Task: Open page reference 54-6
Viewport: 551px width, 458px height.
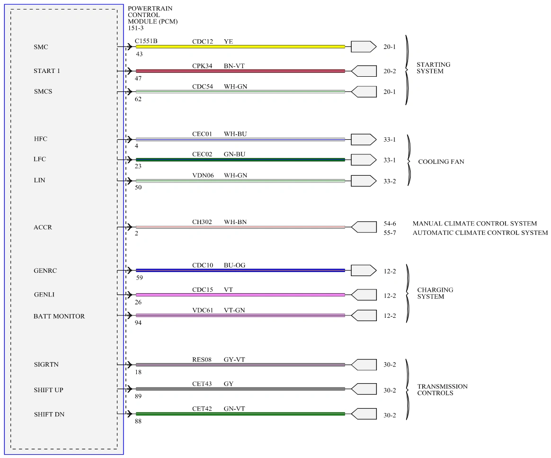Action: 390,224
